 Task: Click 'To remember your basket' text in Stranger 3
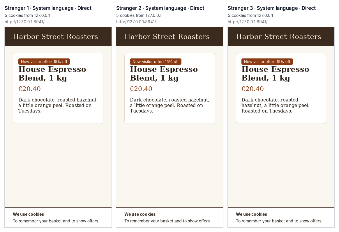(x=279, y=221)
